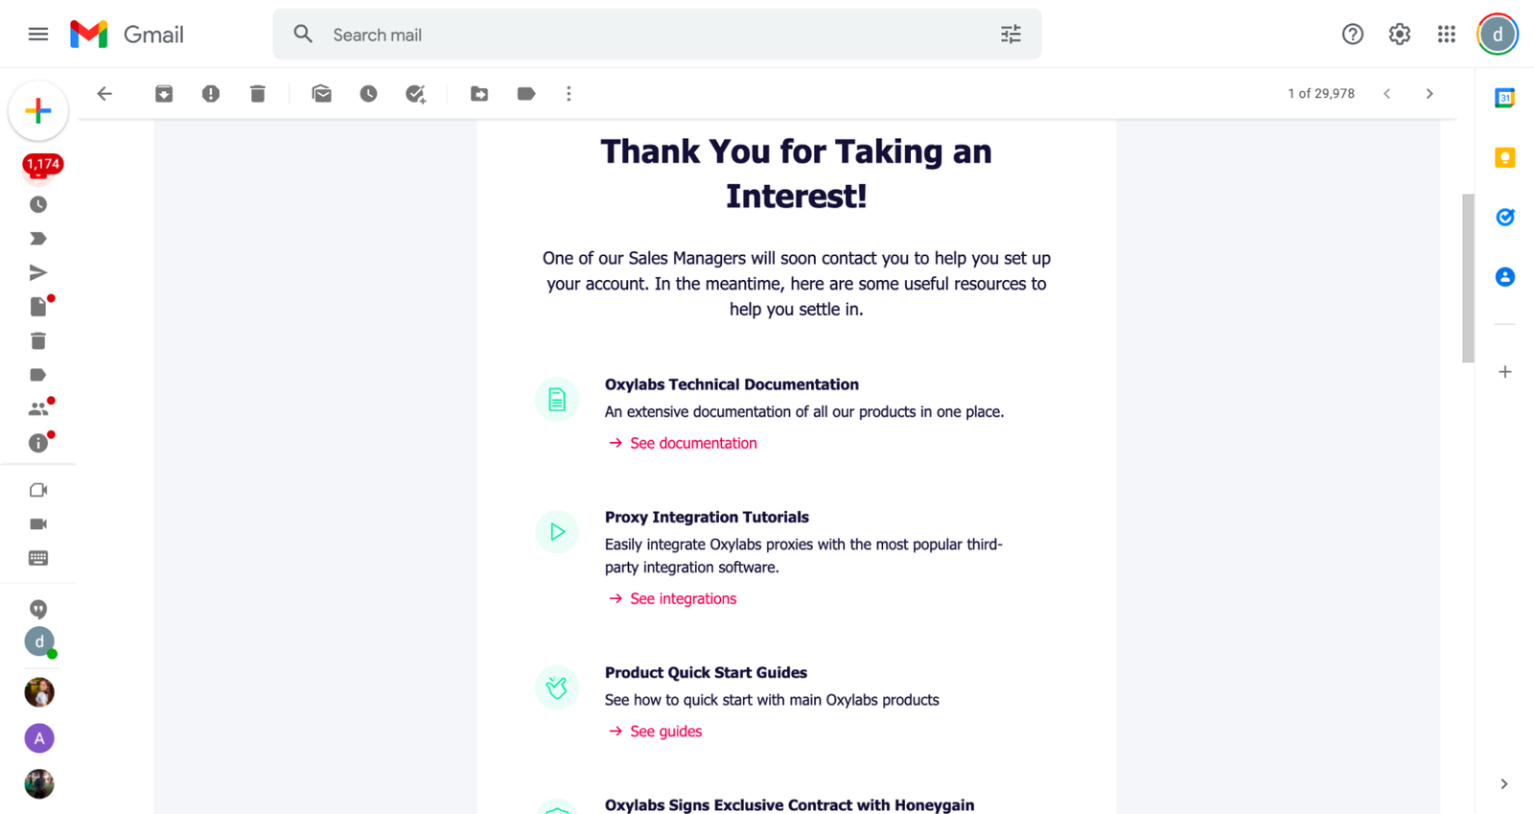Report email as spam
1534x814 pixels.
point(211,94)
